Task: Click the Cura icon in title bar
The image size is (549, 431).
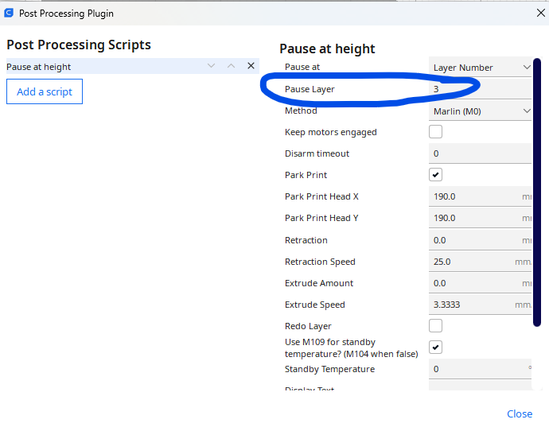Action: click(9, 13)
